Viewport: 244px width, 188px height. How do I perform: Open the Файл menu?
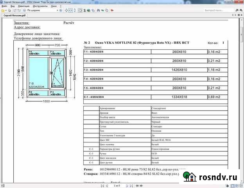tap(4, 6)
